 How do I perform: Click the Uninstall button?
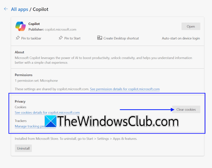(23, 148)
